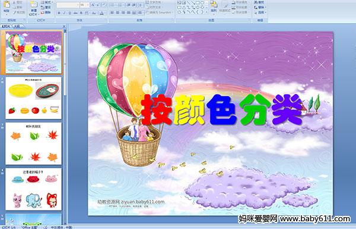Screen dimensions: 356x229
Task: Open the Shape Effects command
Action: tap(240, 12)
